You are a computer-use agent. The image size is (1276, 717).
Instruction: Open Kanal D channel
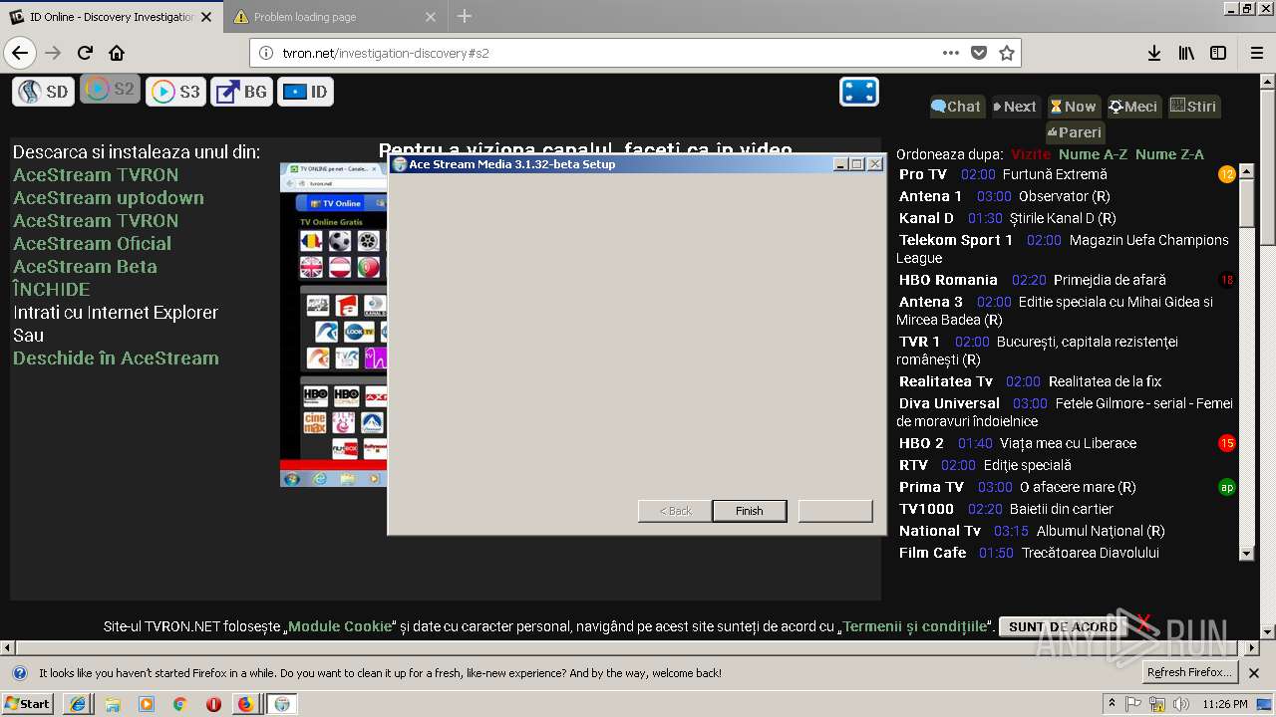point(926,218)
